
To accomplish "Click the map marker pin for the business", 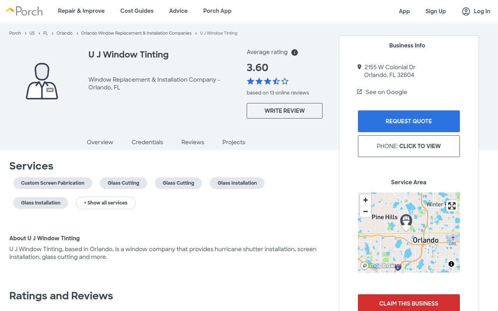I will click(406, 222).
